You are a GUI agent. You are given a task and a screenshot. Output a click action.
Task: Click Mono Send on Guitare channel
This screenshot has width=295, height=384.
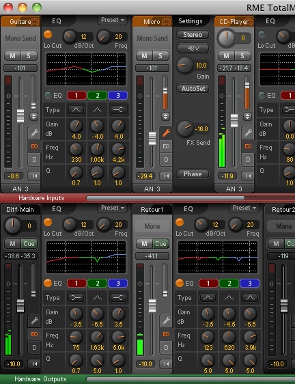(20, 38)
